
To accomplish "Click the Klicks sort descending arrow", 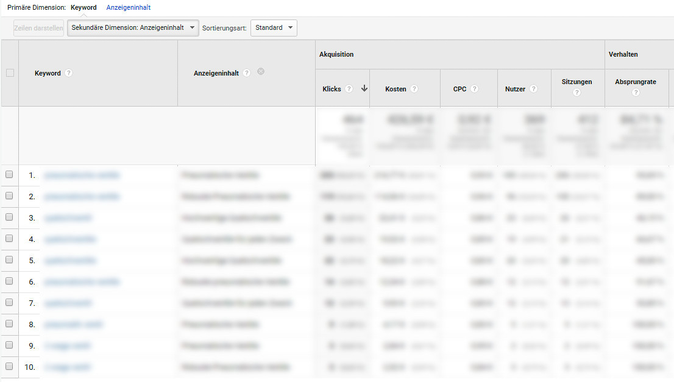I will [x=364, y=88].
